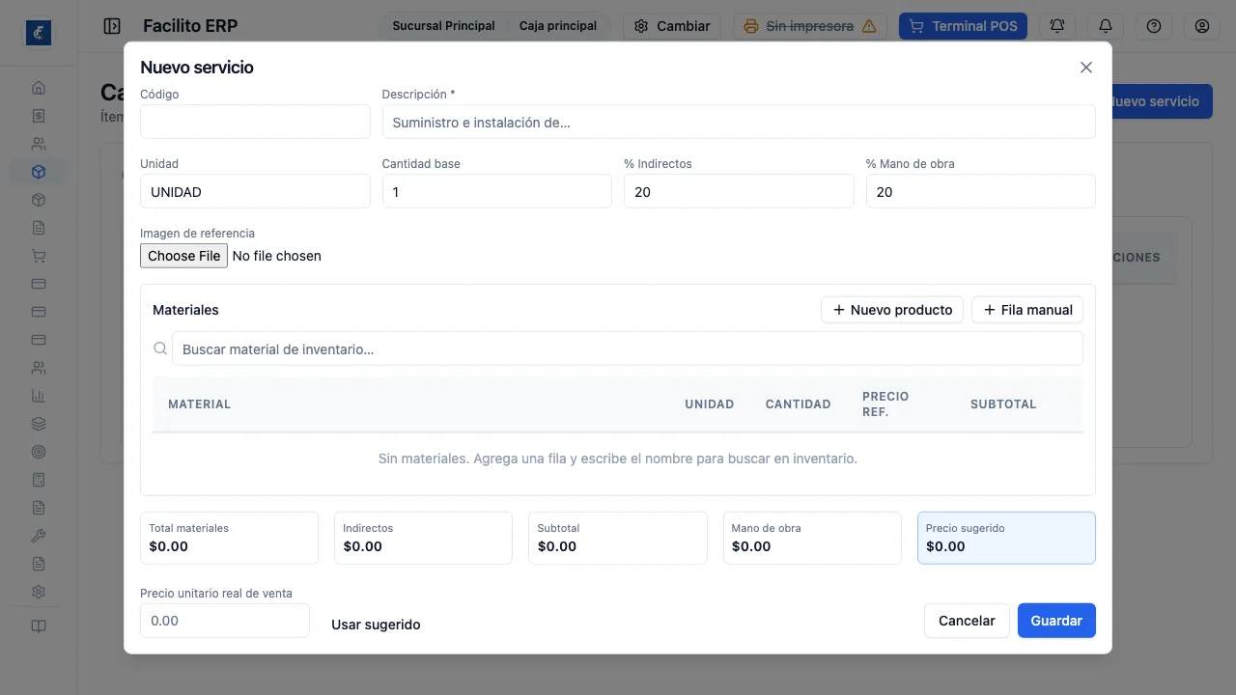Select the highlighted blue cube sidebar icon
This screenshot has width=1236, height=695.
[39, 172]
